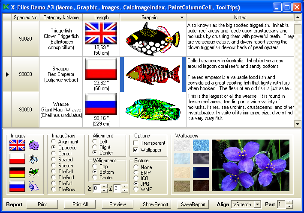Click the Notes column header
Screen dimensions: 304x213
[240, 18]
